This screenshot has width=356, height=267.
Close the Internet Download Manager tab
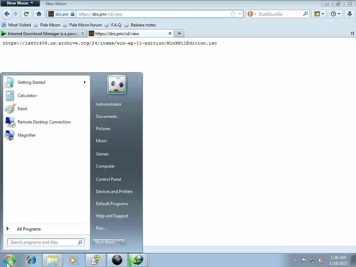point(83,33)
